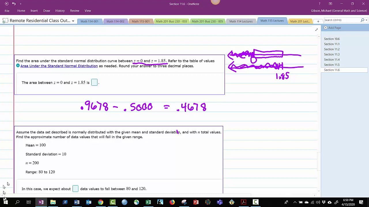Image resolution: width=369 pixels, height=207 pixels.
Task: Open the Section 10.6 page
Action: pyautogui.click(x=332, y=39)
